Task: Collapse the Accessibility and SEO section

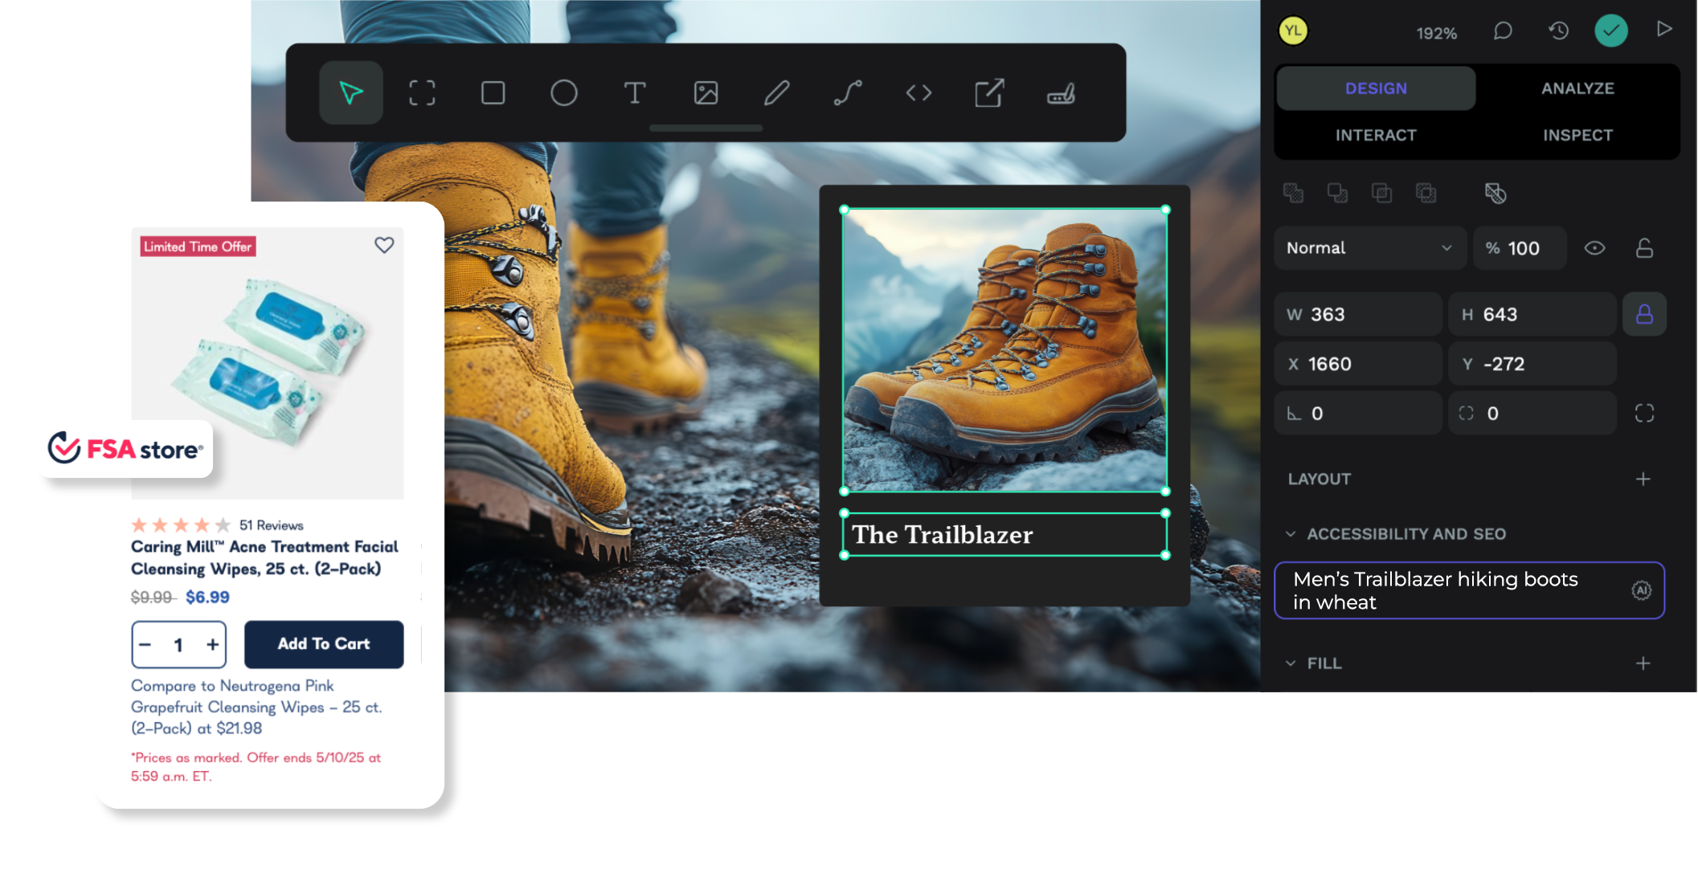Action: [1291, 534]
